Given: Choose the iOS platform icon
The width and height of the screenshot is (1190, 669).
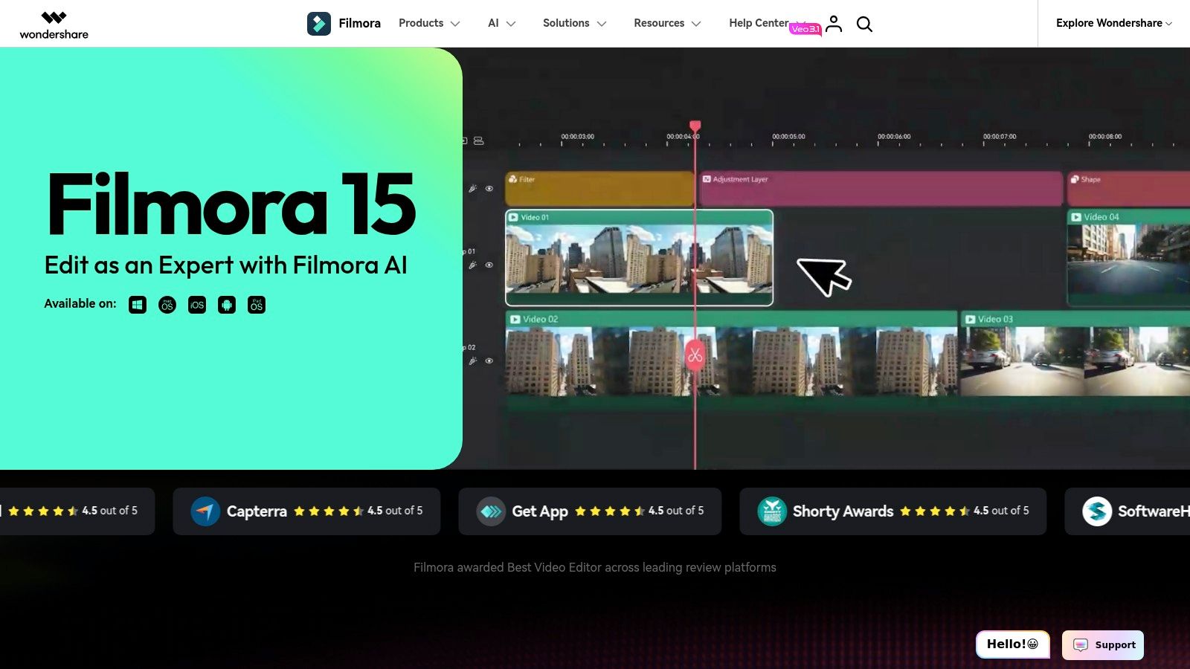Looking at the screenshot, I should point(197,305).
